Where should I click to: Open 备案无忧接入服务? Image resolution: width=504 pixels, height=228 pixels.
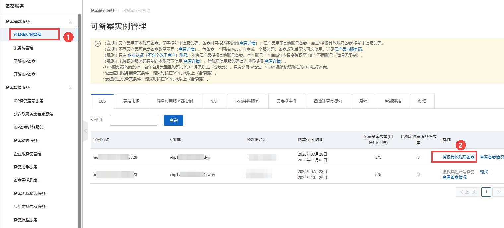[30, 194]
